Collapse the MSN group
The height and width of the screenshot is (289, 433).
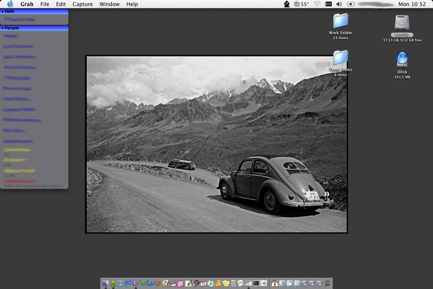(x=3, y=11)
